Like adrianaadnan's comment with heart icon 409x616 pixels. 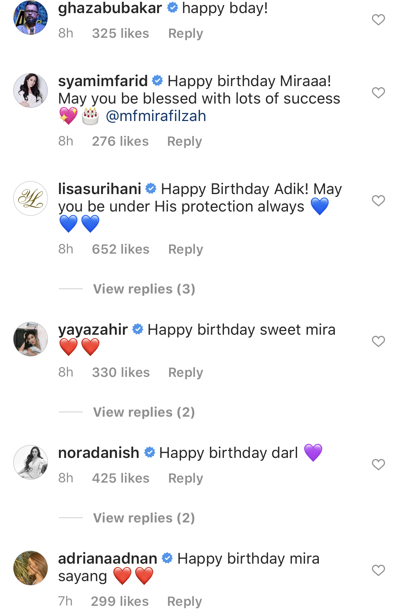[378, 570]
